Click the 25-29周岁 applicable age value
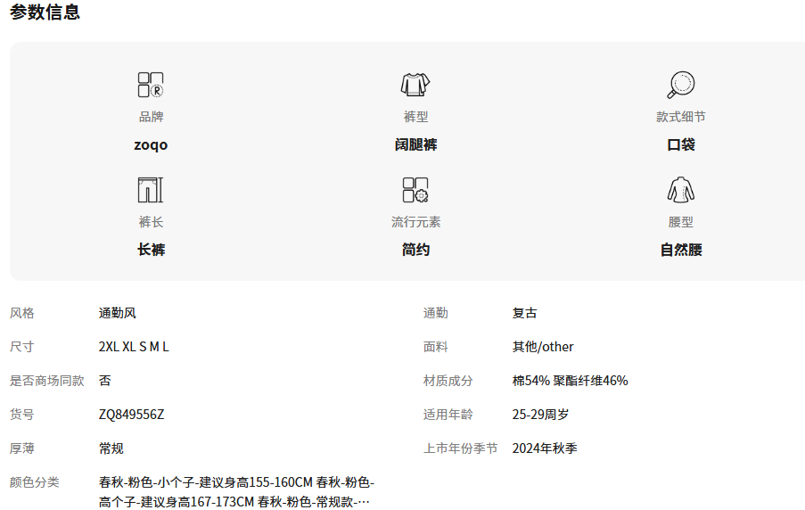 coord(540,415)
